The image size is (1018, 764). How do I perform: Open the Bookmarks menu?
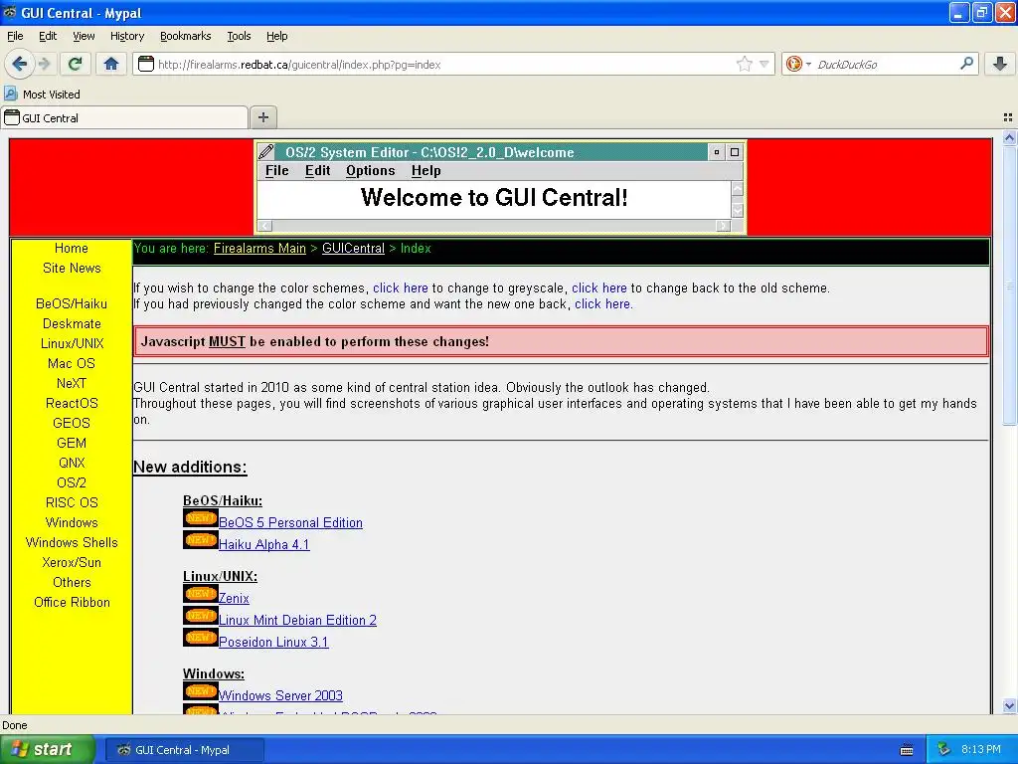(x=185, y=36)
